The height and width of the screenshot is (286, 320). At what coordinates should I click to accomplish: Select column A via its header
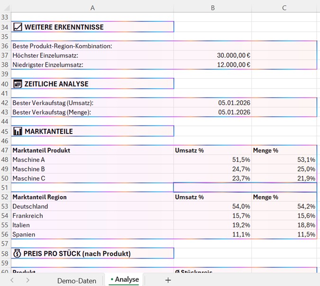click(92, 8)
